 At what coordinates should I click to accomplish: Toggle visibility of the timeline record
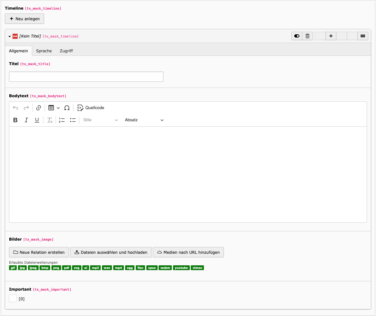297,36
